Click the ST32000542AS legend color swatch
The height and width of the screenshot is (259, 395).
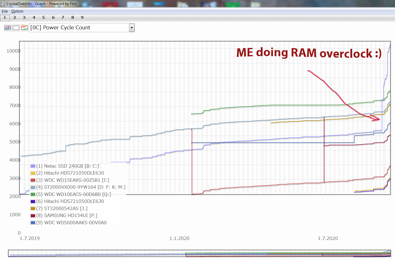tap(33, 209)
